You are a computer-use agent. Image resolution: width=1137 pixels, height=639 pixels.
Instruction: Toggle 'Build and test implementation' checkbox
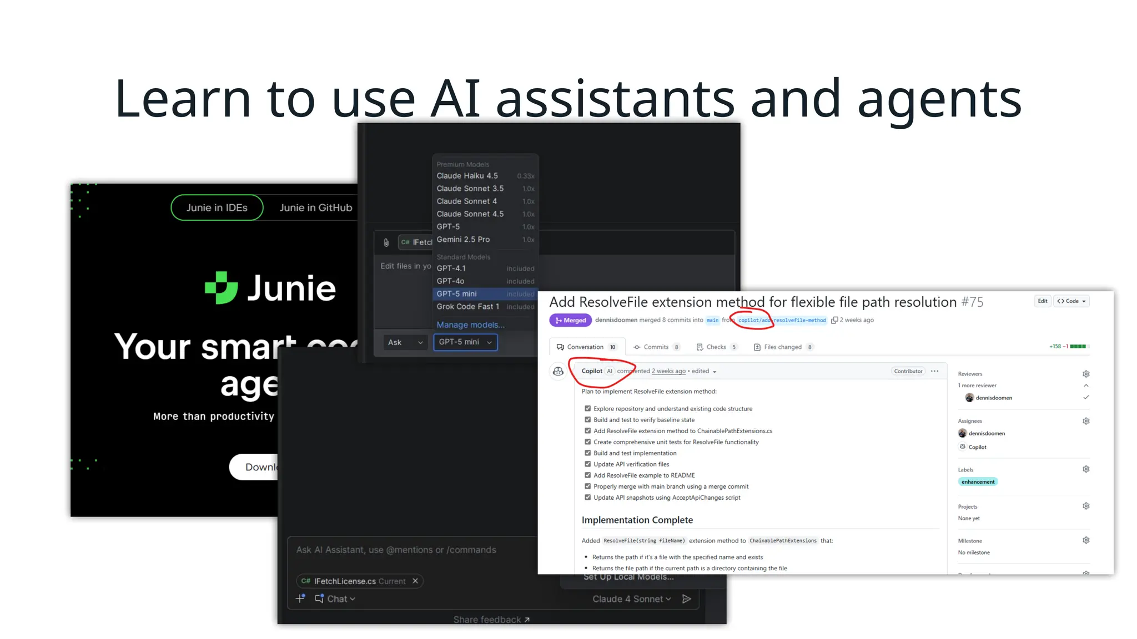(x=587, y=453)
